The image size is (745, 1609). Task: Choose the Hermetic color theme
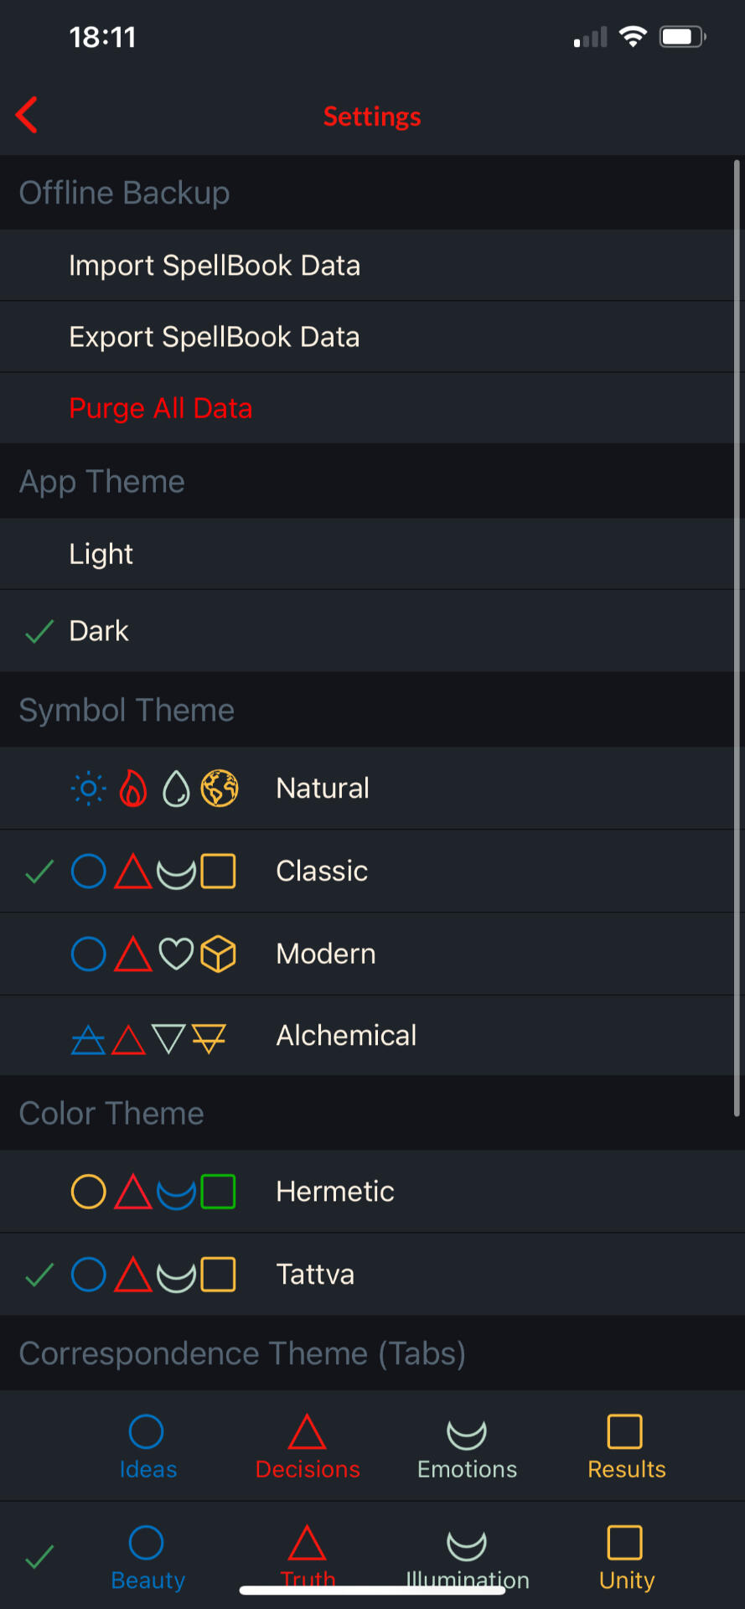(x=372, y=1192)
